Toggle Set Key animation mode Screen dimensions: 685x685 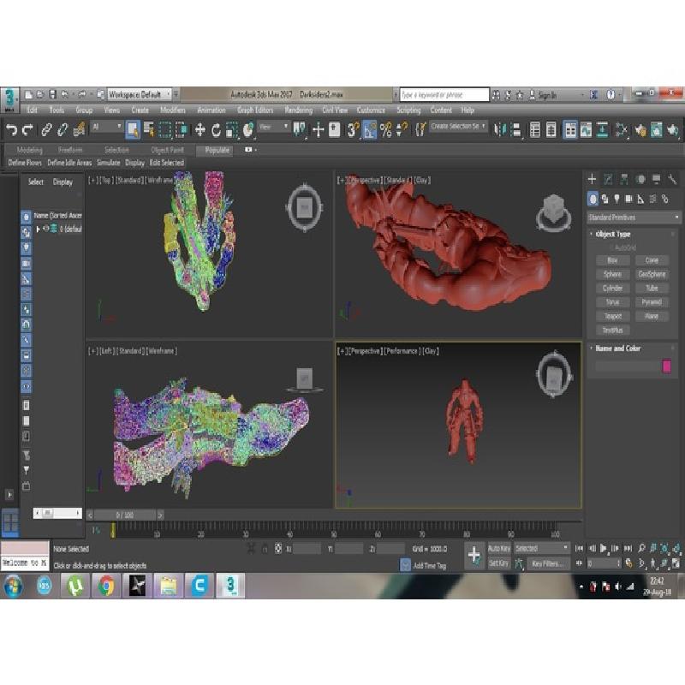click(x=499, y=563)
